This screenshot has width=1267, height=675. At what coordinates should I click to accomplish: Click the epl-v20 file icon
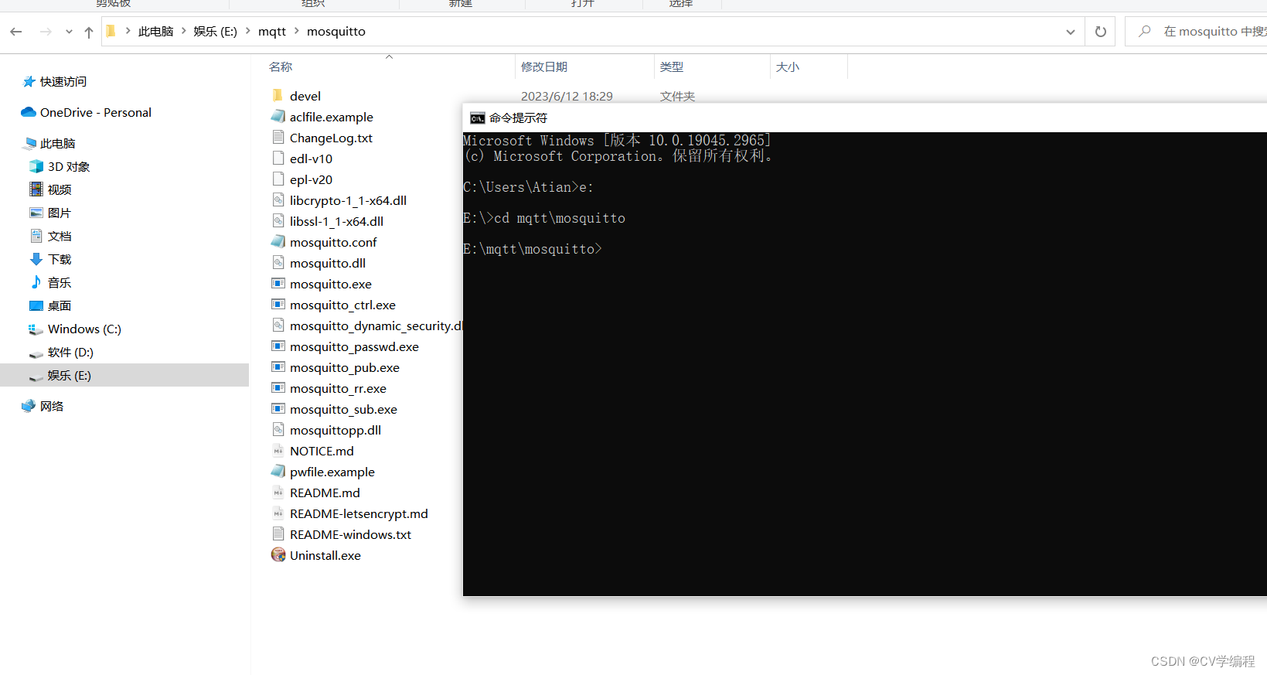pyautogui.click(x=278, y=179)
